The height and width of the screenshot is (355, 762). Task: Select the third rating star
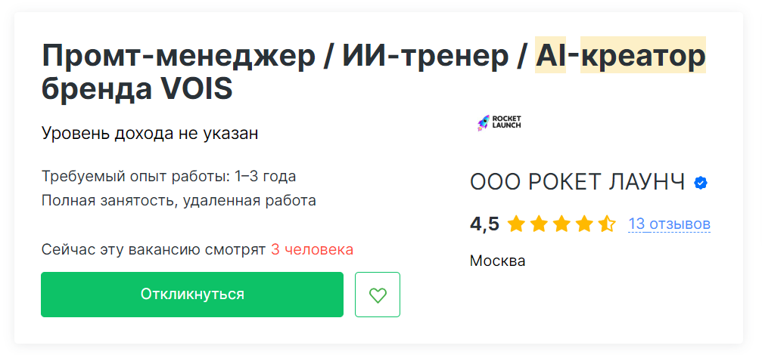pyautogui.click(x=561, y=224)
